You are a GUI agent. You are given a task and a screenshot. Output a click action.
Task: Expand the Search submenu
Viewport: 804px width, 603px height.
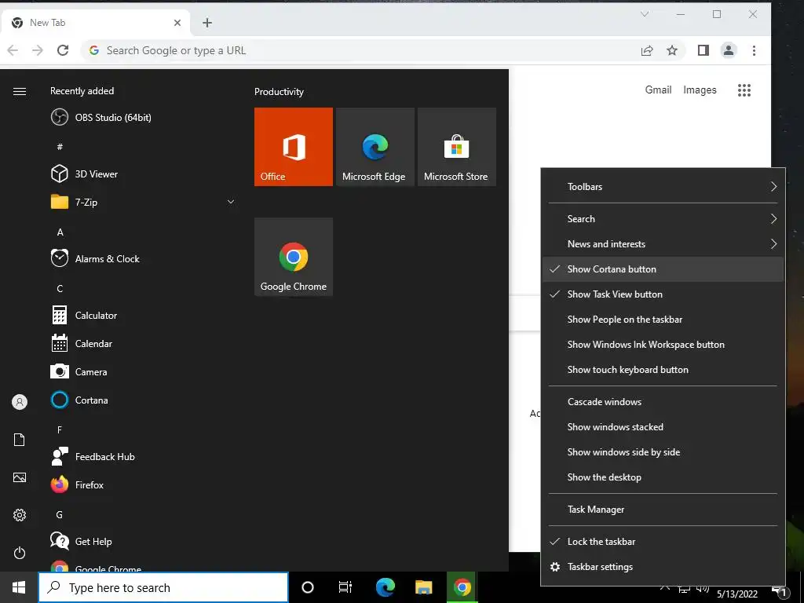(663, 219)
